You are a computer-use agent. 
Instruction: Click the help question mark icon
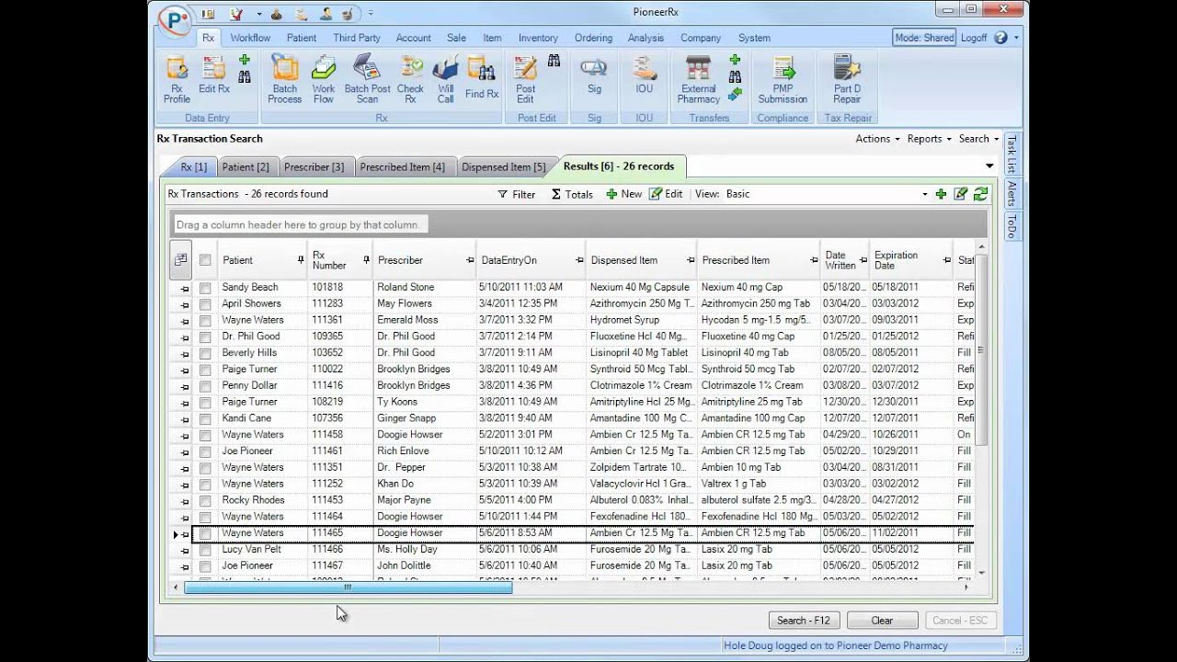pos(1000,38)
